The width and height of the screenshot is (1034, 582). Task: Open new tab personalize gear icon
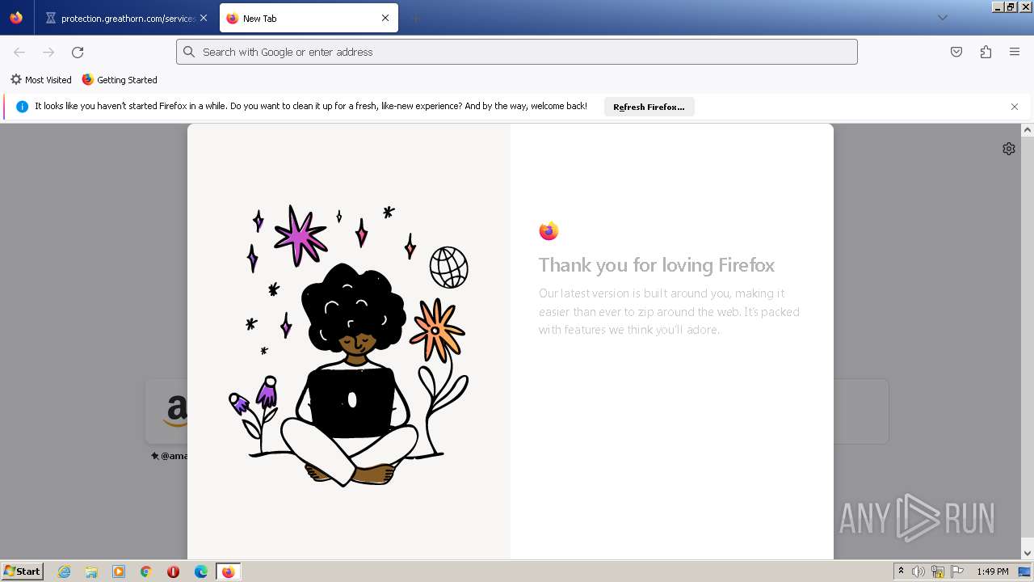1009,149
